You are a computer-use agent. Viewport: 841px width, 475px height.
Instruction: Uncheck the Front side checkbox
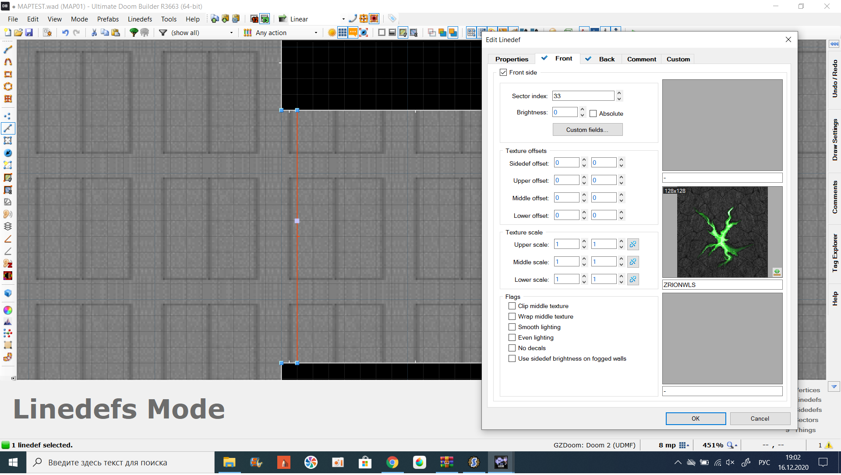(503, 73)
